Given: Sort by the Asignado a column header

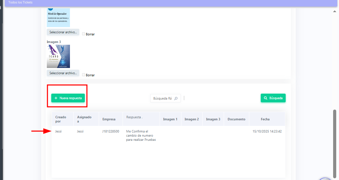Looking at the screenshot, I should [84, 119].
